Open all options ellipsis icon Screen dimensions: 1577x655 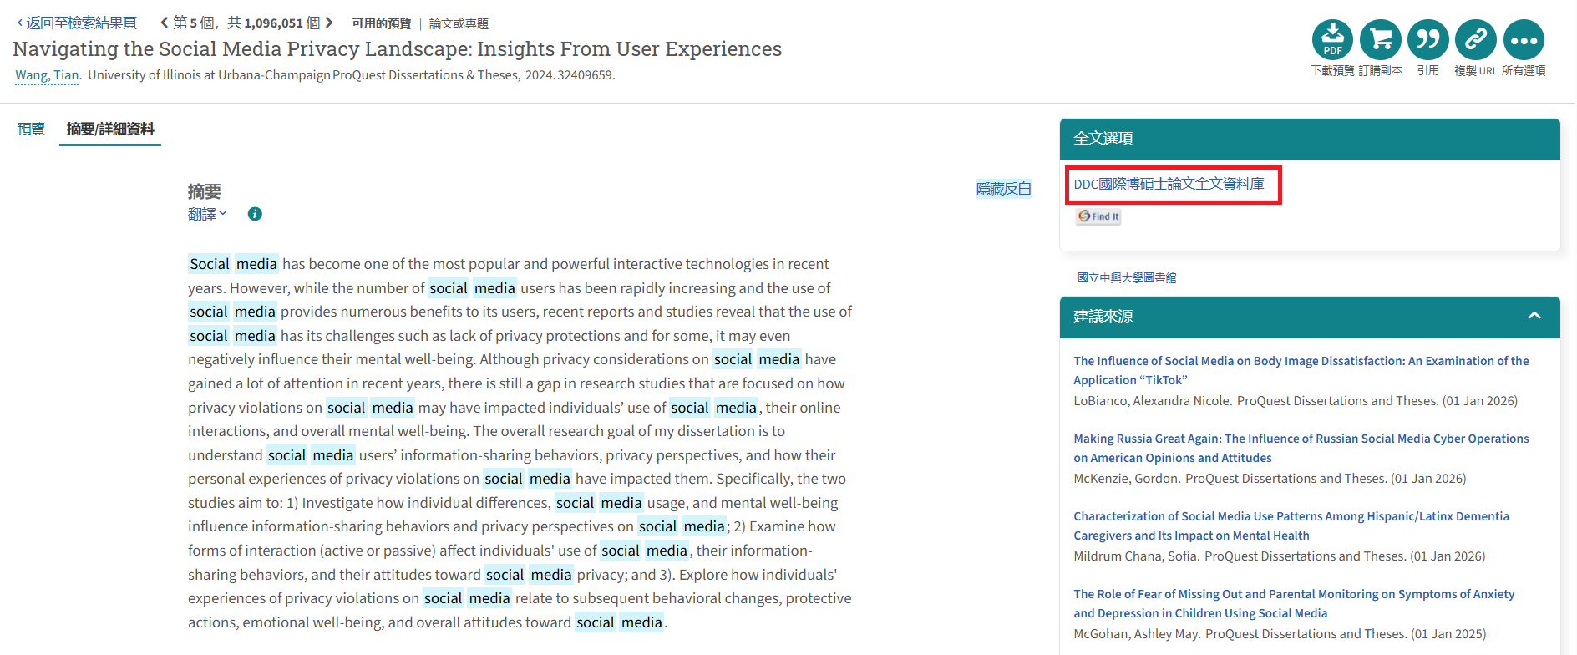click(x=1524, y=40)
